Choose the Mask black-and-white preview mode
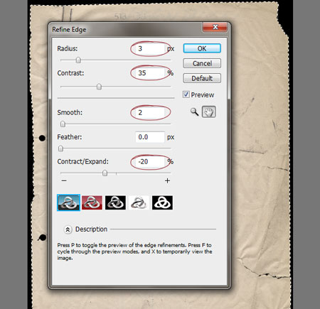 (x=162, y=202)
